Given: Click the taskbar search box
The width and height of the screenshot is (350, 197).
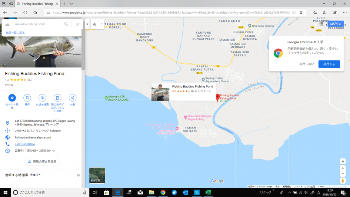Looking at the screenshot, I should point(50,192).
